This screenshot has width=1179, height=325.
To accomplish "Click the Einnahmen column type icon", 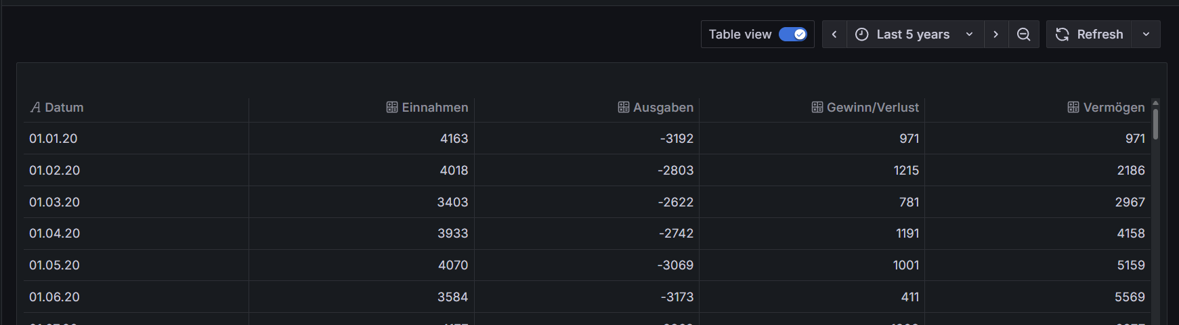I will tap(392, 108).
